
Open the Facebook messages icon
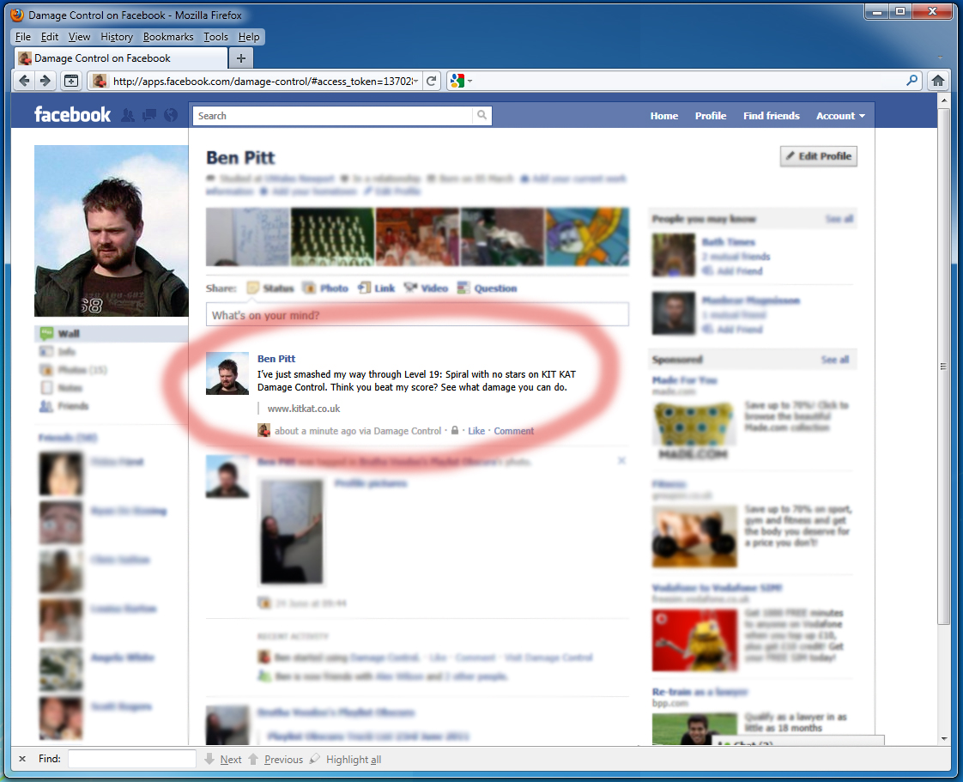(149, 115)
